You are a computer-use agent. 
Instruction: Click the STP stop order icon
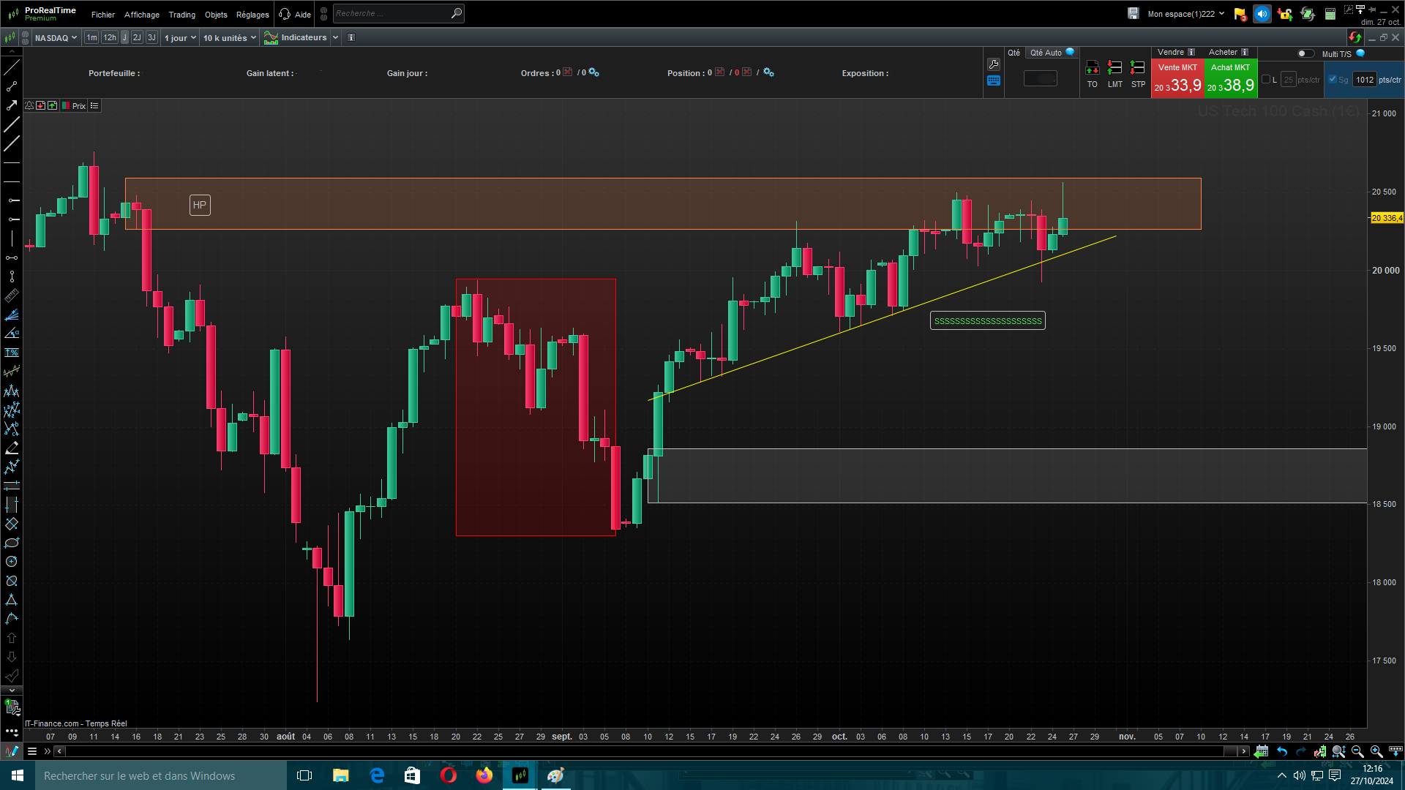point(1137,69)
